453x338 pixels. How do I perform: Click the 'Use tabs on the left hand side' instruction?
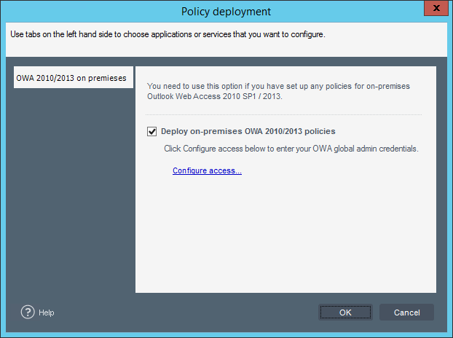pyautogui.click(x=168, y=34)
